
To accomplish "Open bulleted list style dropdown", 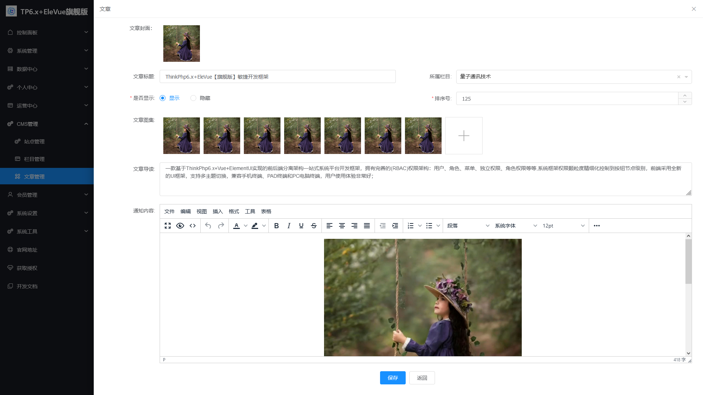I will pyautogui.click(x=438, y=226).
